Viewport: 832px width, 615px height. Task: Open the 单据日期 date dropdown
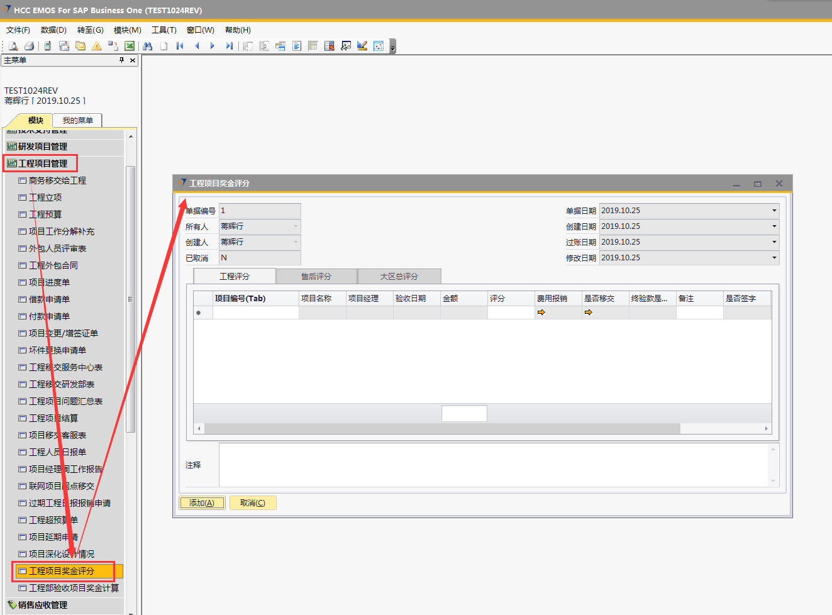(774, 211)
